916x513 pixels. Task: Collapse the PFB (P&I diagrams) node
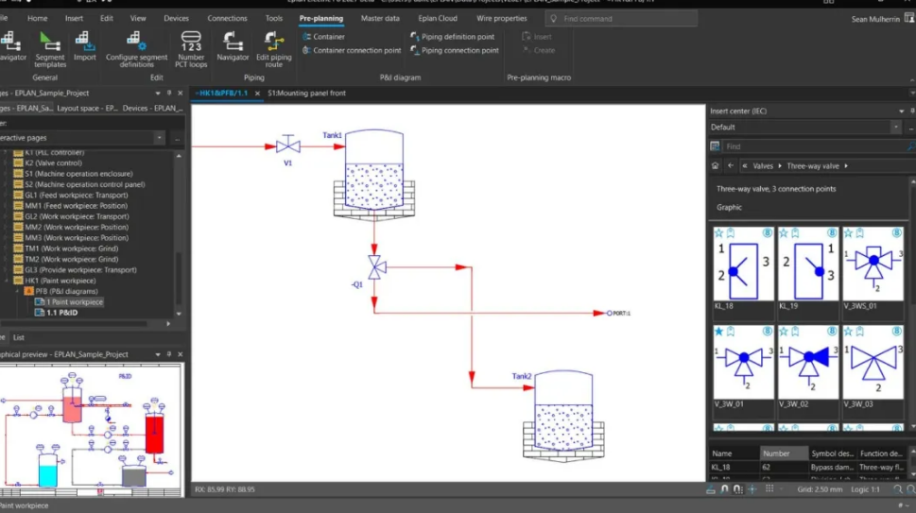(x=17, y=291)
